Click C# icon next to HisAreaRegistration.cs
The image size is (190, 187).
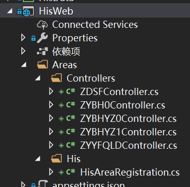71,172
